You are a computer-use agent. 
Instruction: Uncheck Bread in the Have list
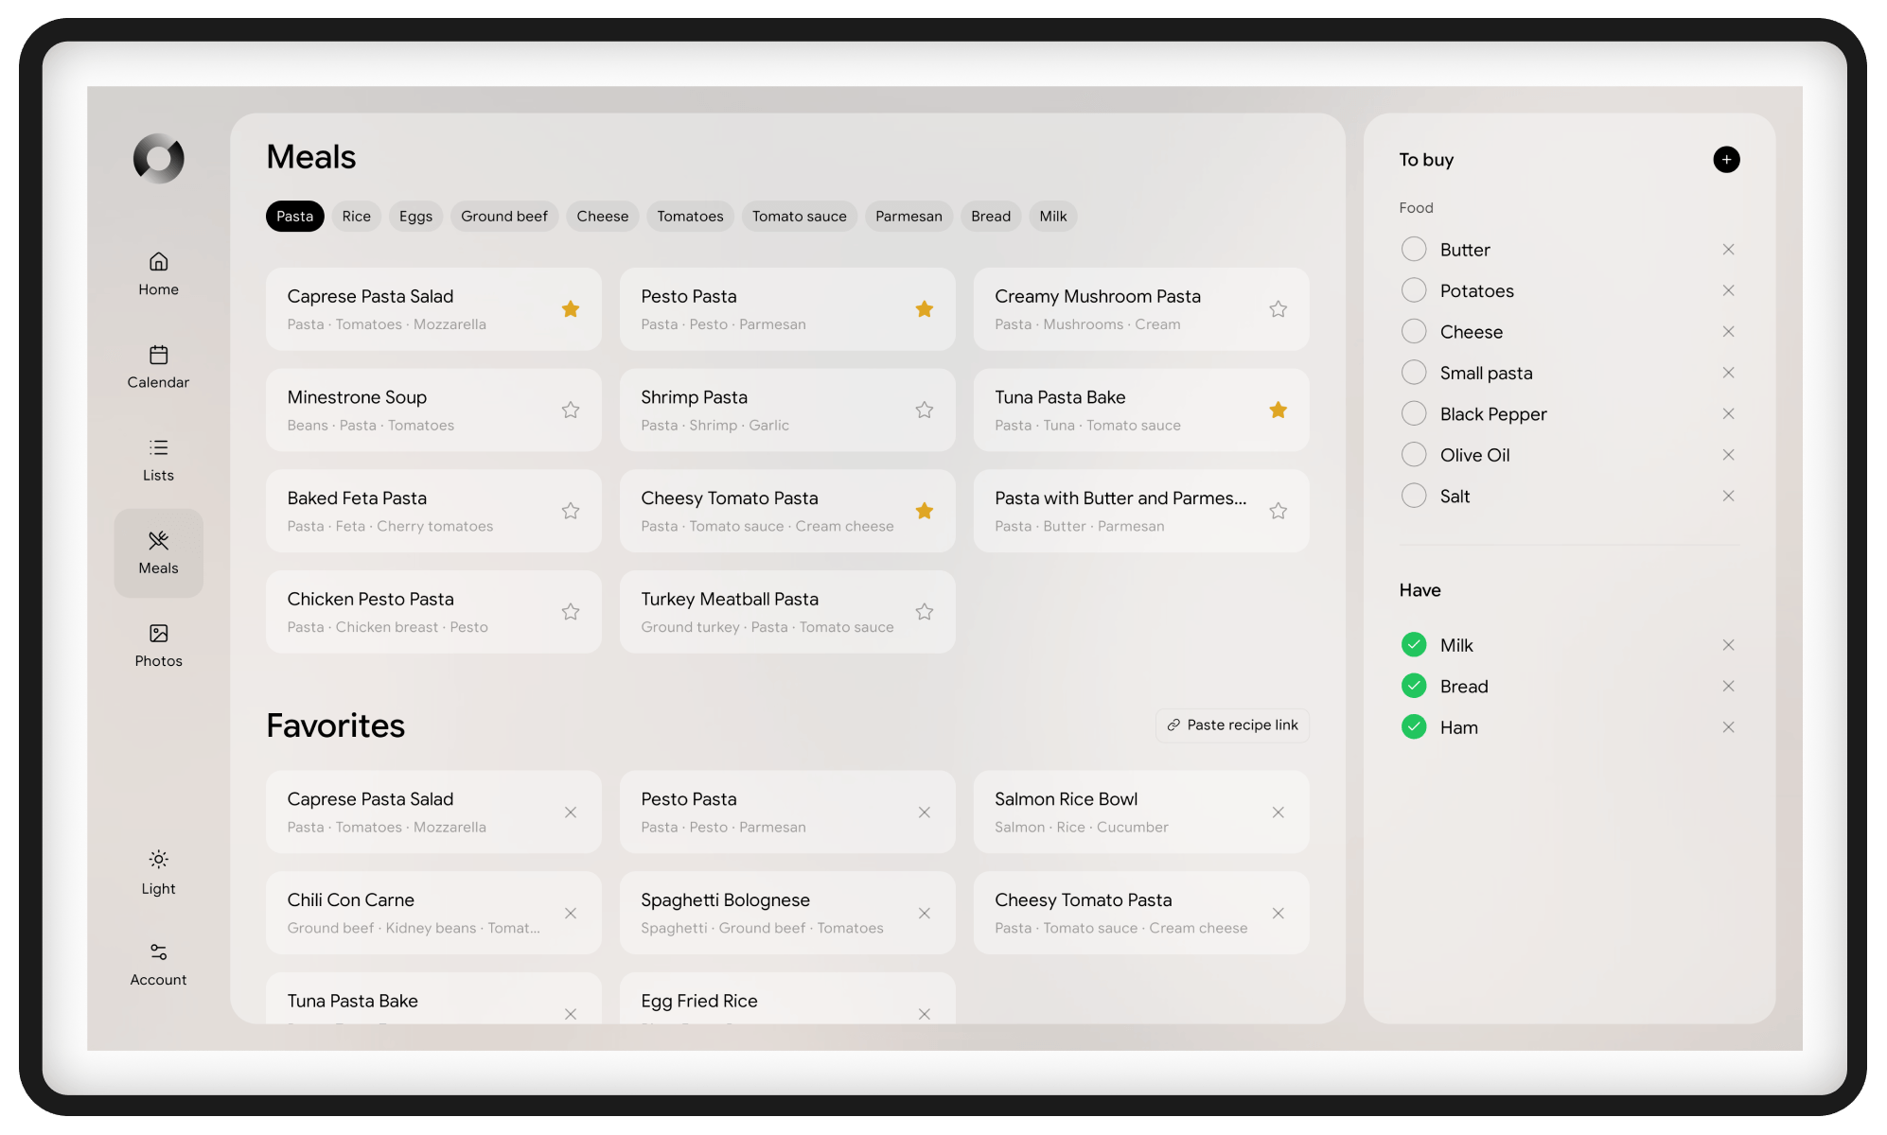[1414, 686]
